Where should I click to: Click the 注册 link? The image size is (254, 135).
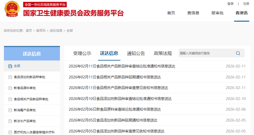click(x=246, y=4)
